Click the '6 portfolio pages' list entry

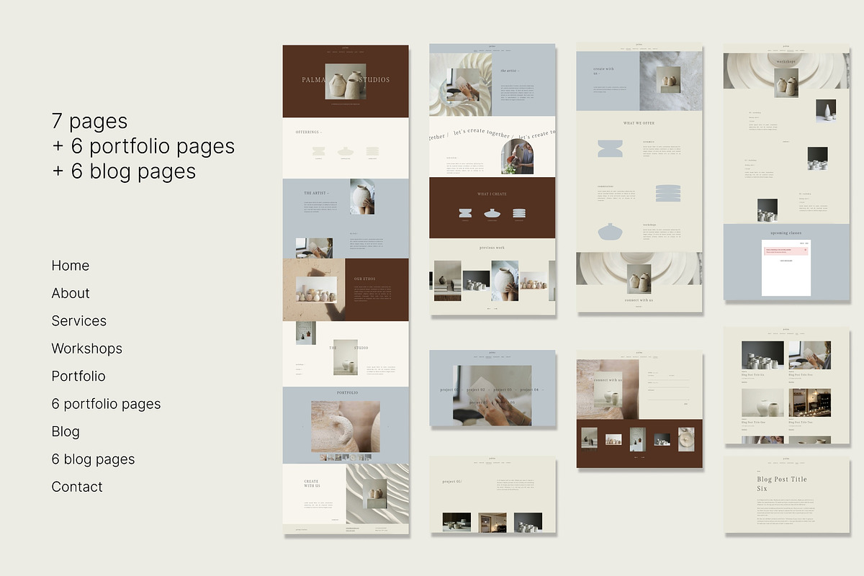point(106,404)
